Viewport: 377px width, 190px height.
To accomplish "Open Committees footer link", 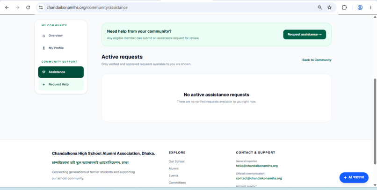I will click(177, 183).
